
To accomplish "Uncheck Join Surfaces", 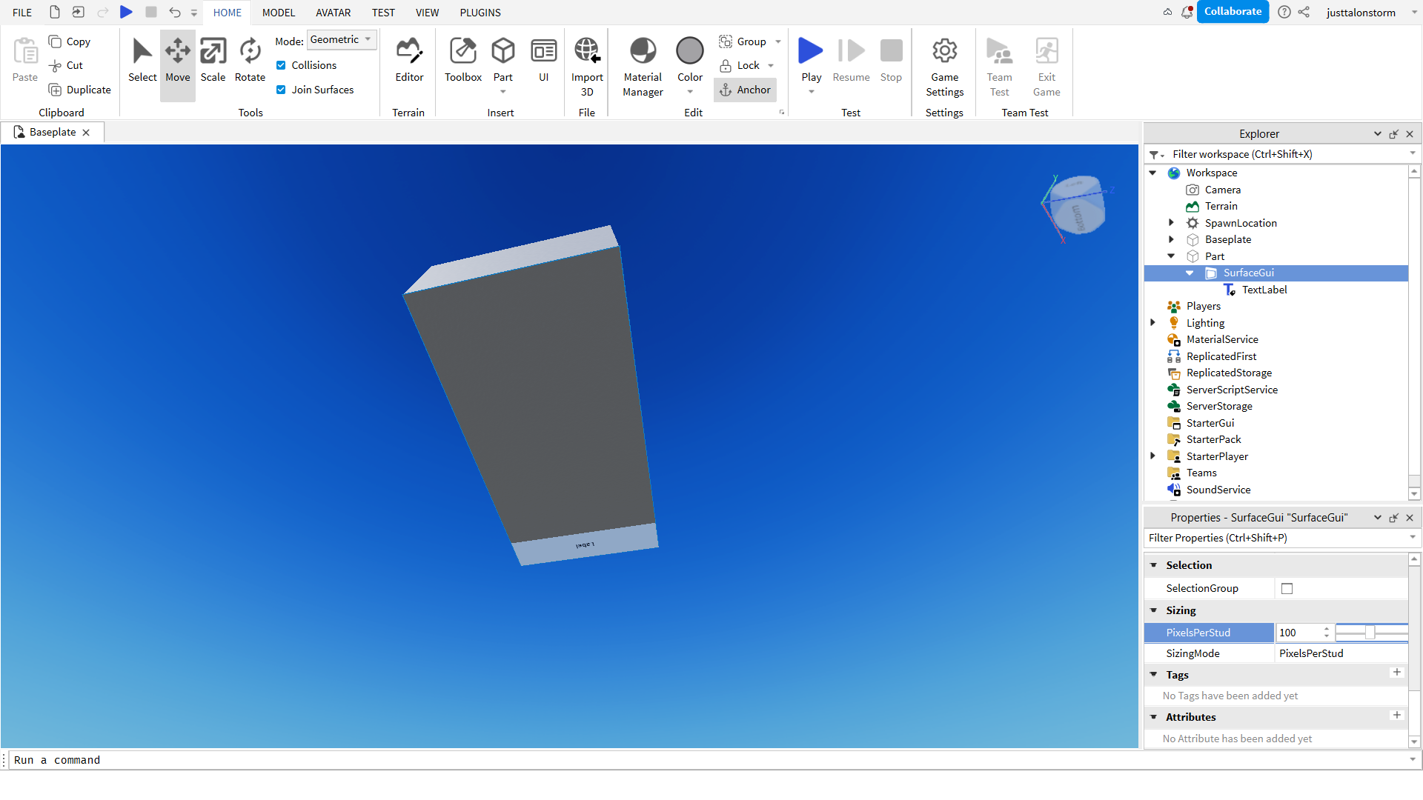I will coord(281,89).
